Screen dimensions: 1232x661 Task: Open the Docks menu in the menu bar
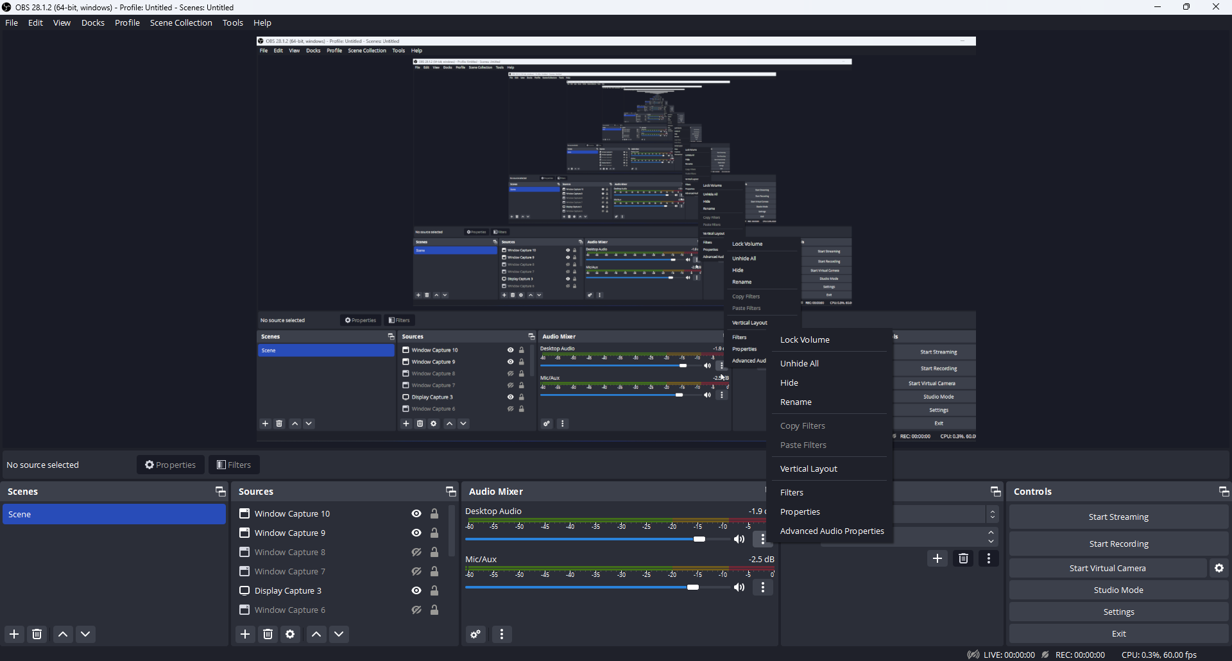click(x=93, y=22)
